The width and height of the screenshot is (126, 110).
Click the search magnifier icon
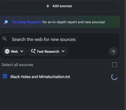click(x=5, y=39)
